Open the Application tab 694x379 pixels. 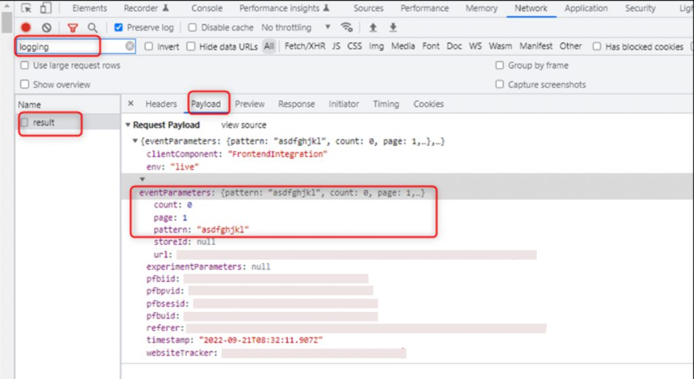(x=586, y=8)
